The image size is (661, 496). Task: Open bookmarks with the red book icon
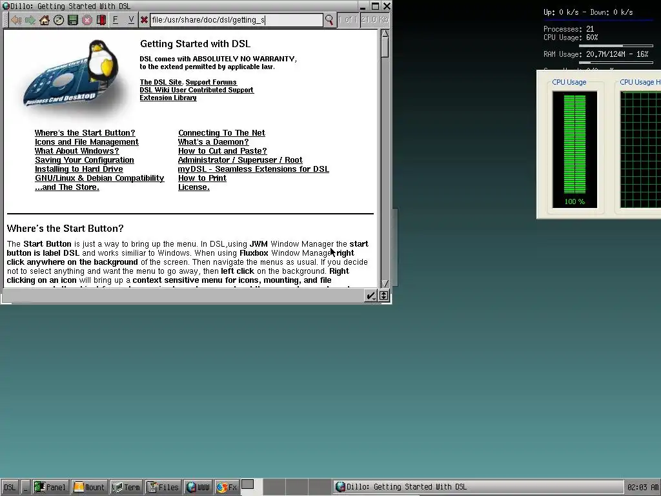[x=101, y=20]
